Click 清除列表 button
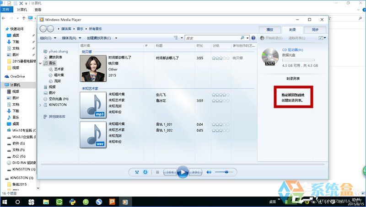366x207 pixels. coord(296,38)
